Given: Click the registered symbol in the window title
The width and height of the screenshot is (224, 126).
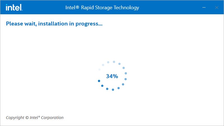Looking at the screenshot, I should click(78, 8).
